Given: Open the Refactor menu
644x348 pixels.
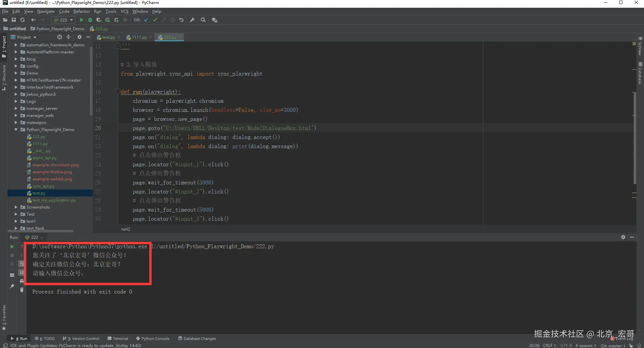Looking at the screenshot, I should click(x=82, y=11).
